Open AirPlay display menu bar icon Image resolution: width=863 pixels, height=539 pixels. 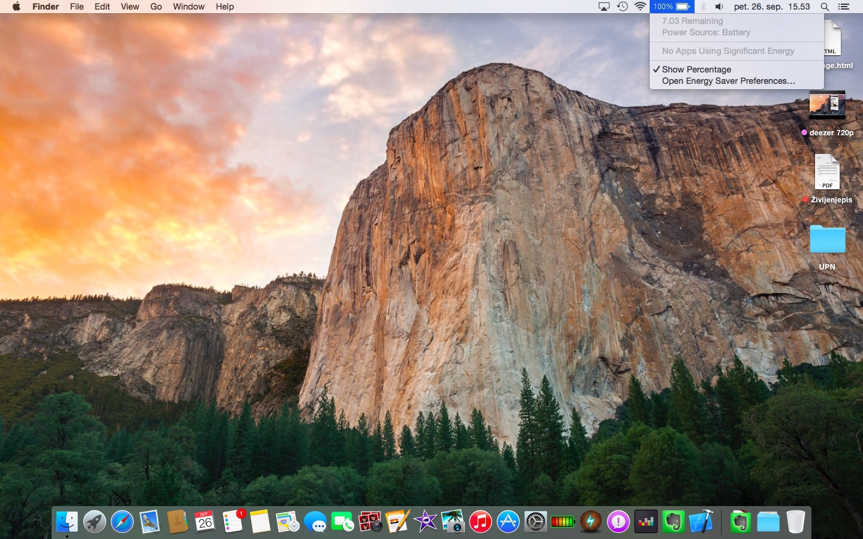point(604,7)
